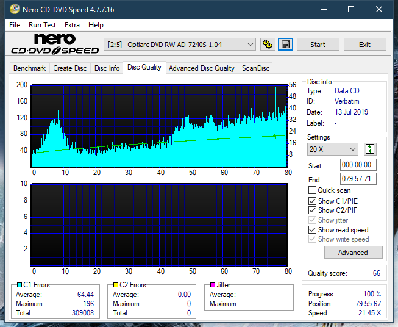Image resolution: width=398 pixels, height=327 pixels.
Task: Click the Progress value 100 %
Action: coord(372,294)
